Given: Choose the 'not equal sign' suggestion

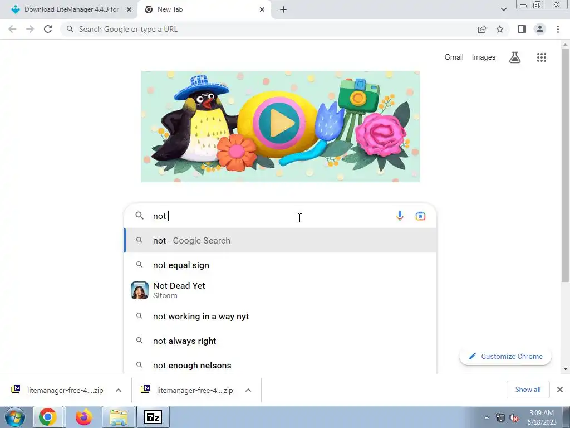Looking at the screenshot, I should (x=281, y=265).
